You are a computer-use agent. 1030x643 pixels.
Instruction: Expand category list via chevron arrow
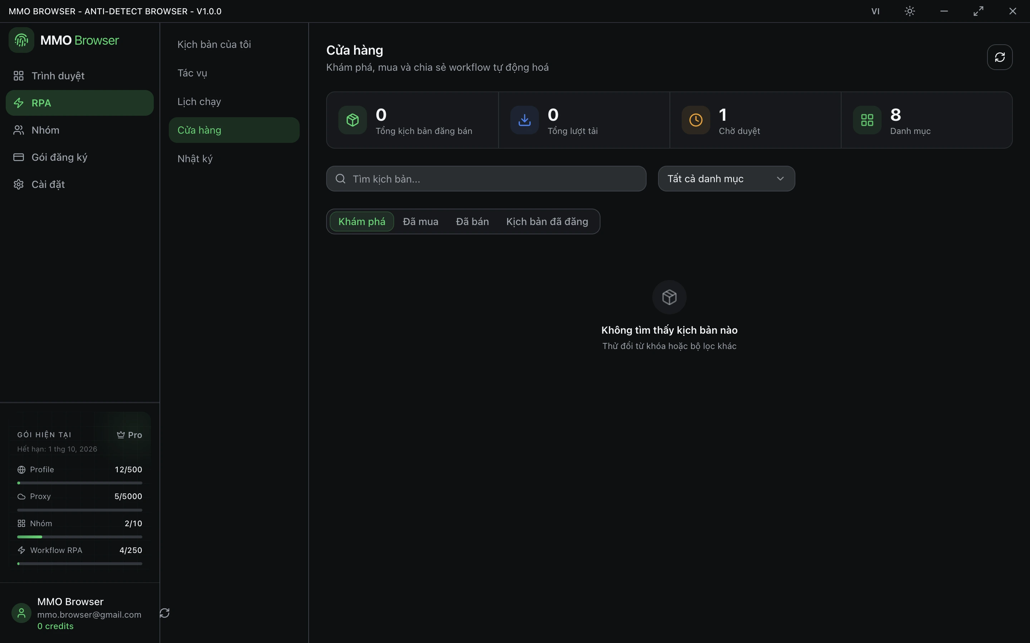point(780,179)
